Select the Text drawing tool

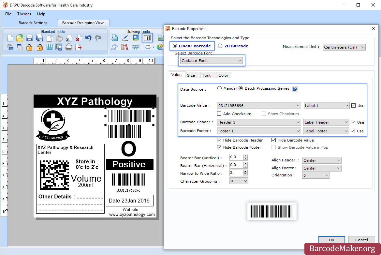114,38
